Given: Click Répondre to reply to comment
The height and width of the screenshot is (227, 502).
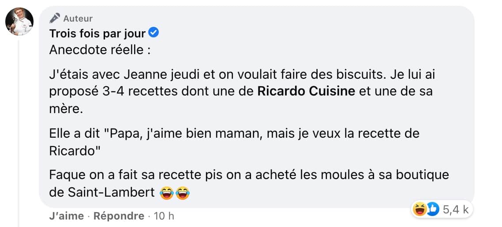Looking at the screenshot, I should (x=119, y=216).
